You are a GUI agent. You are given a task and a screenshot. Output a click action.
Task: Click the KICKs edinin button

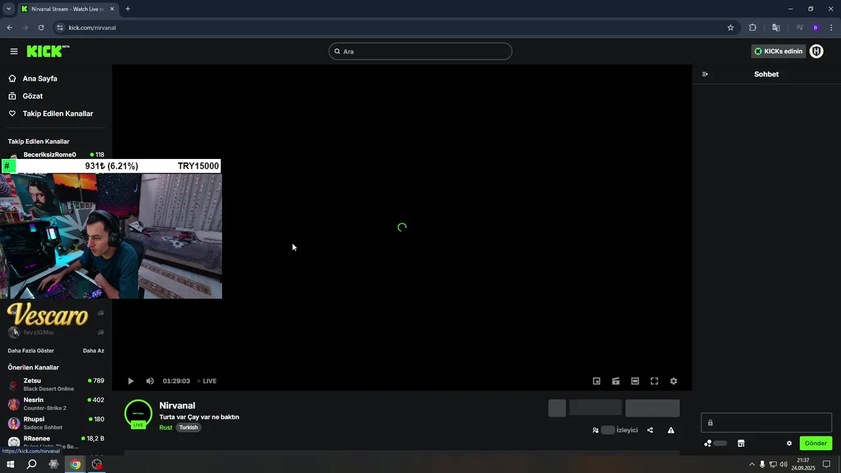(779, 51)
